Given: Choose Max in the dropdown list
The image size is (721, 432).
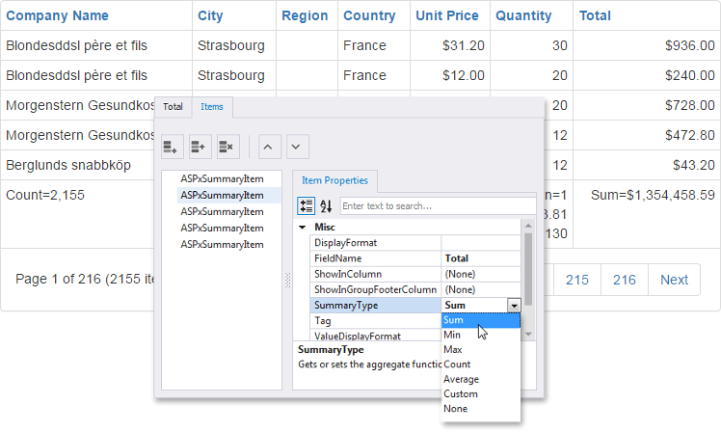Looking at the screenshot, I should pos(481,350).
